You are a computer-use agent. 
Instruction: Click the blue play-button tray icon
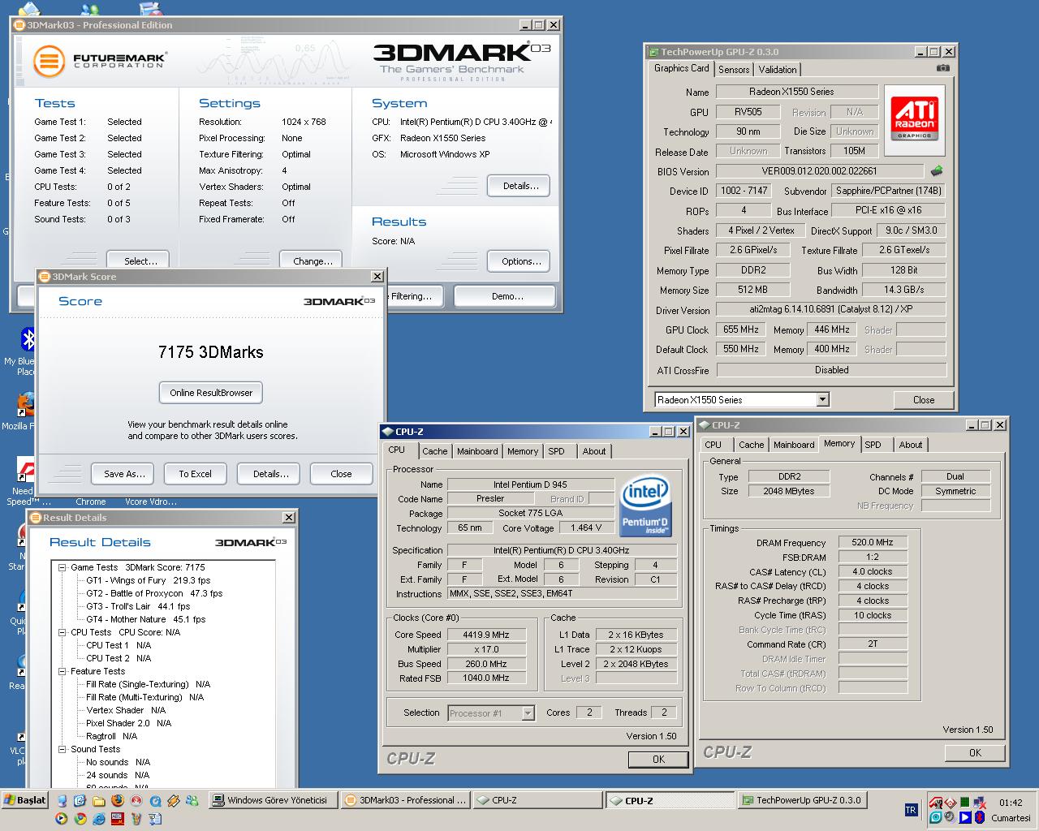[x=965, y=817]
